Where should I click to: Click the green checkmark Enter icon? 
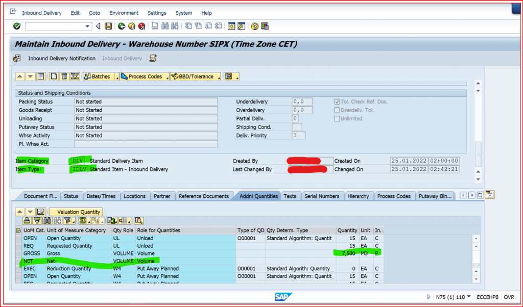(17, 26)
